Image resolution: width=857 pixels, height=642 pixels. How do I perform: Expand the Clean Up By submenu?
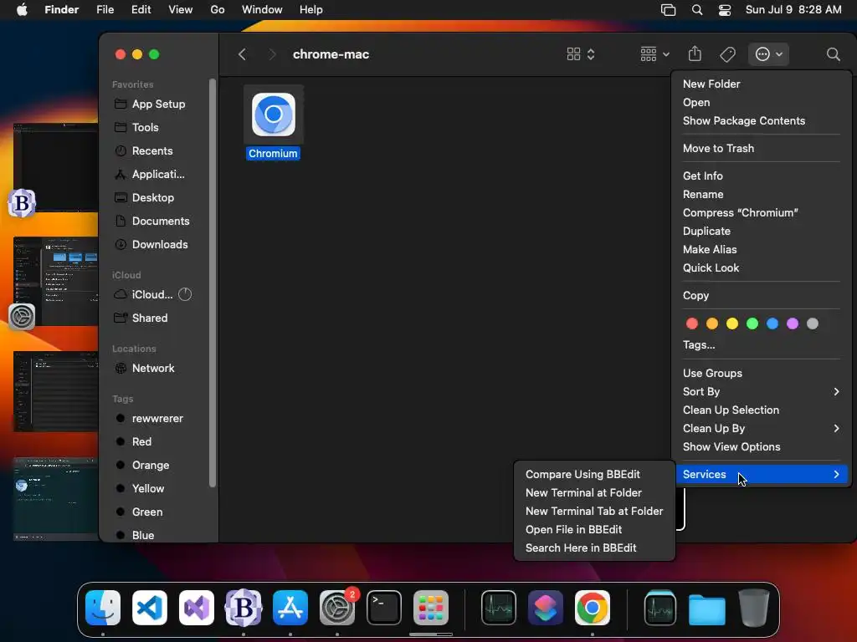761,429
